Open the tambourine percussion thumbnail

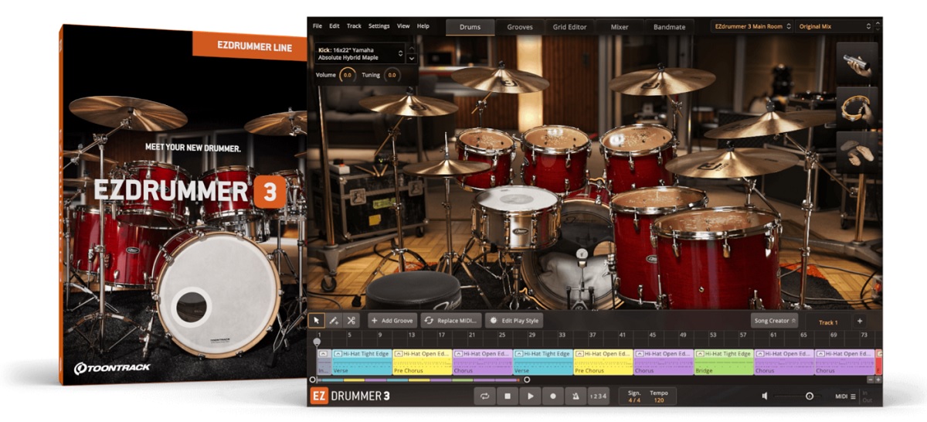857,107
